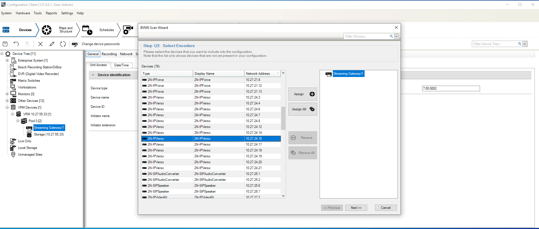
Task: Click the Rename pencil icon
Action: pyautogui.click(x=52, y=44)
